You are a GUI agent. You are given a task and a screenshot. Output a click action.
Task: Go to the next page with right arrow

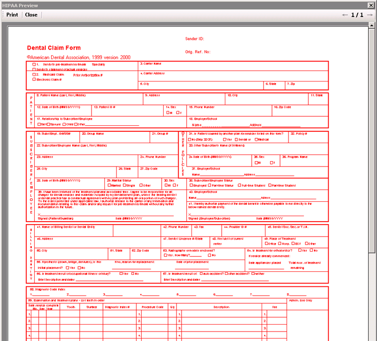(370, 15)
